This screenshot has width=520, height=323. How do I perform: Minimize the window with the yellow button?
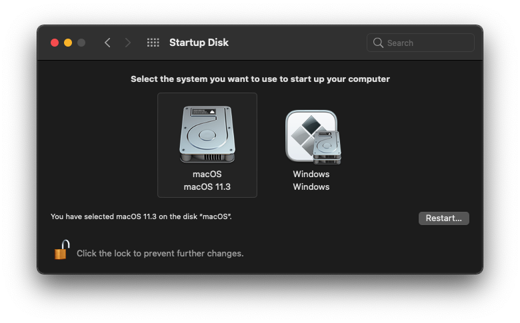pyautogui.click(x=68, y=43)
